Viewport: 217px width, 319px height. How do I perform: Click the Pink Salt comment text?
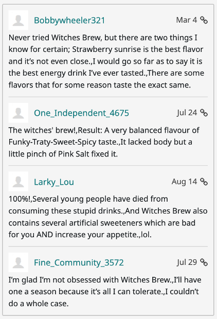click(x=104, y=142)
